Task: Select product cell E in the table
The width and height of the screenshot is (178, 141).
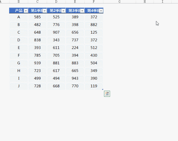Action: coord(19,48)
